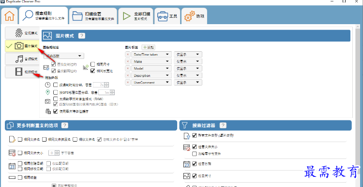The image size is (363, 187).
Task: Open the Model tag dropdown
Action: [151, 69]
